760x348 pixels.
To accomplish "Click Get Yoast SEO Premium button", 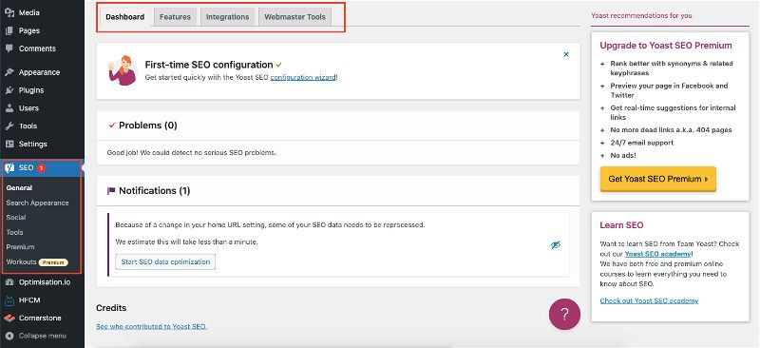I will coord(657,179).
